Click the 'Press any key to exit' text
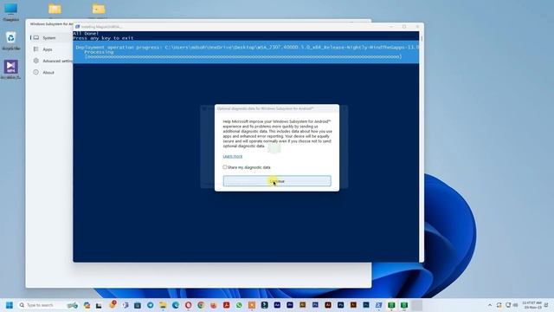Image resolution: width=554 pixels, height=312 pixels. 103,38
